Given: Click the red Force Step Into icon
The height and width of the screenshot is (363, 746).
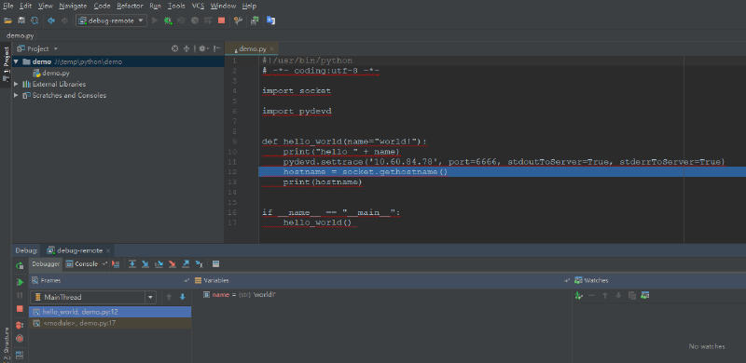Looking at the screenshot, I should (x=173, y=264).
